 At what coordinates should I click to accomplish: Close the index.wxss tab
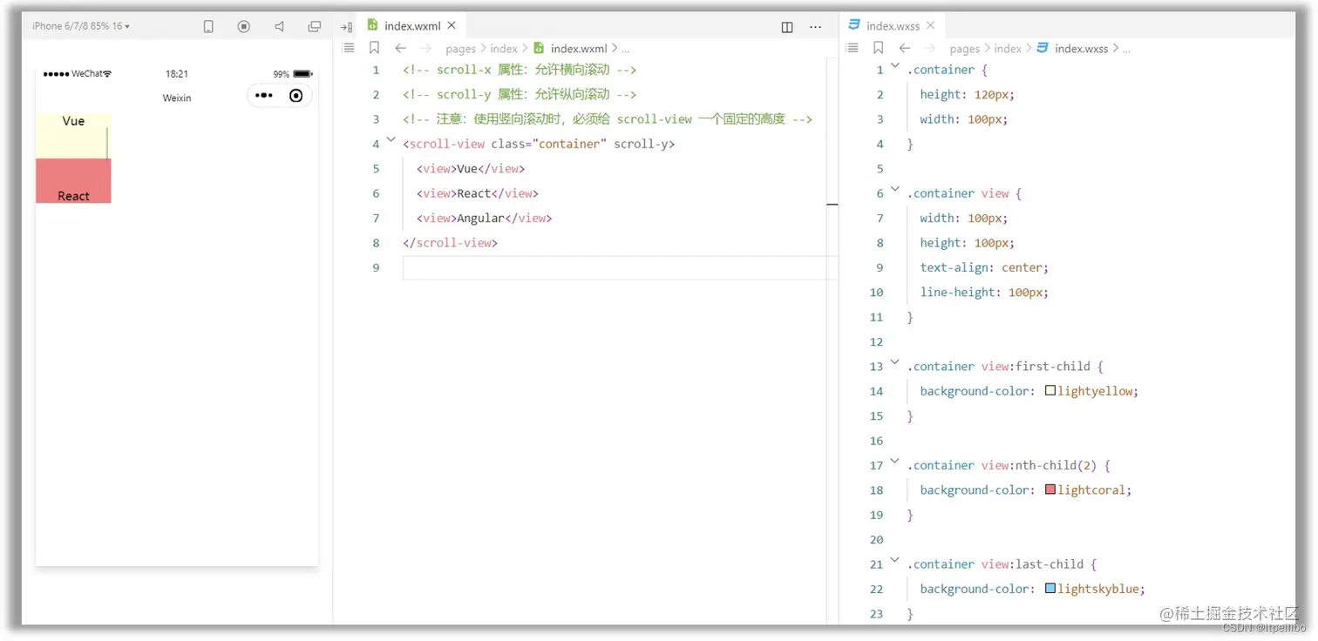(930, 26)
